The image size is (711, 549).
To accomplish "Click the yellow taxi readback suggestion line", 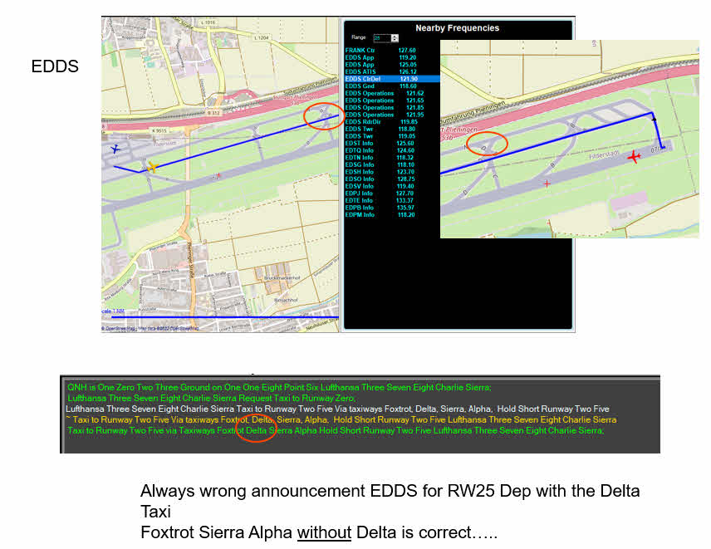I will (341, 419).
